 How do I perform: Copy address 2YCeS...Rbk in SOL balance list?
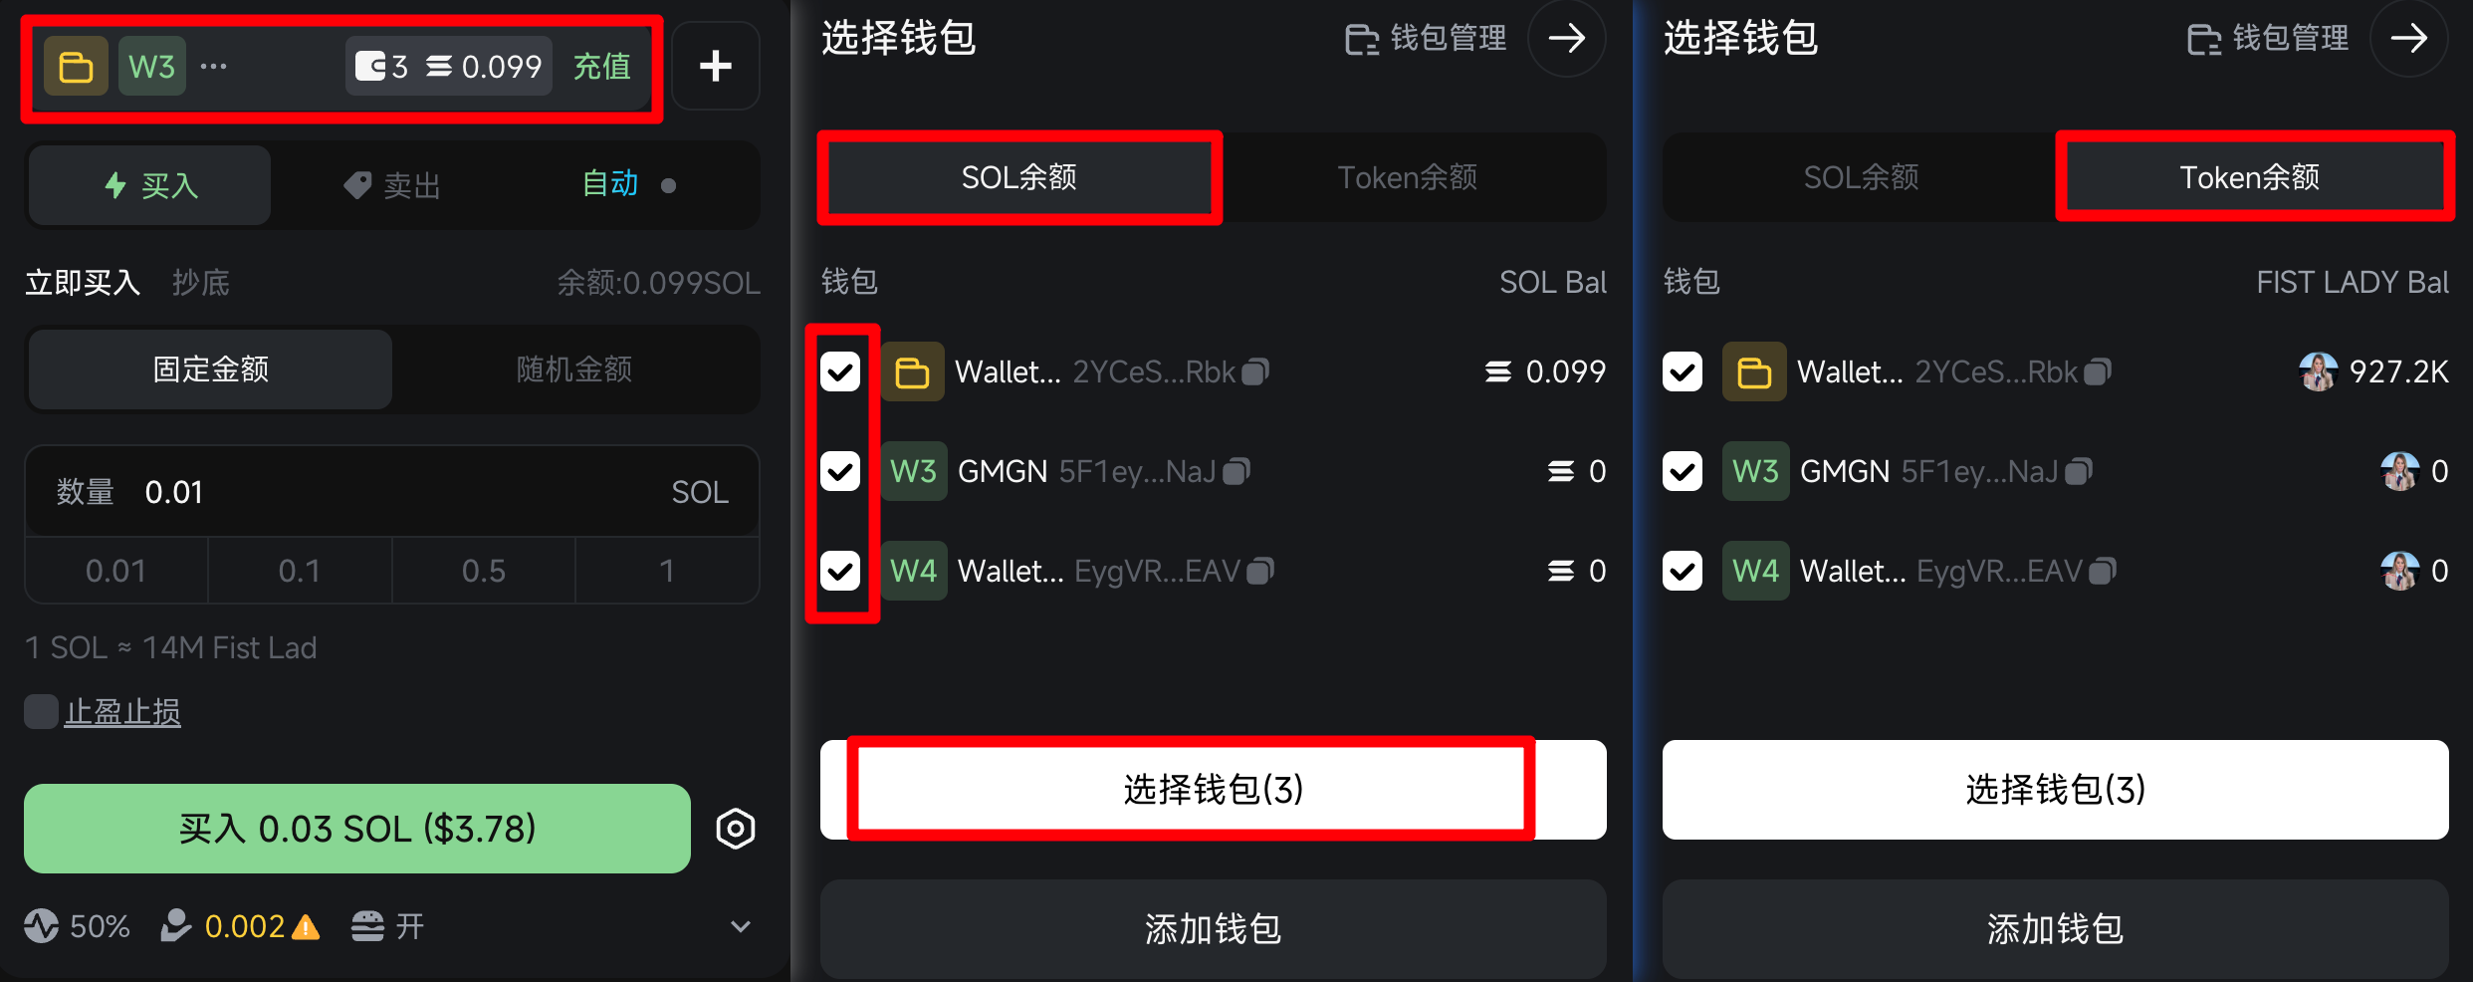pos(1256,371)
